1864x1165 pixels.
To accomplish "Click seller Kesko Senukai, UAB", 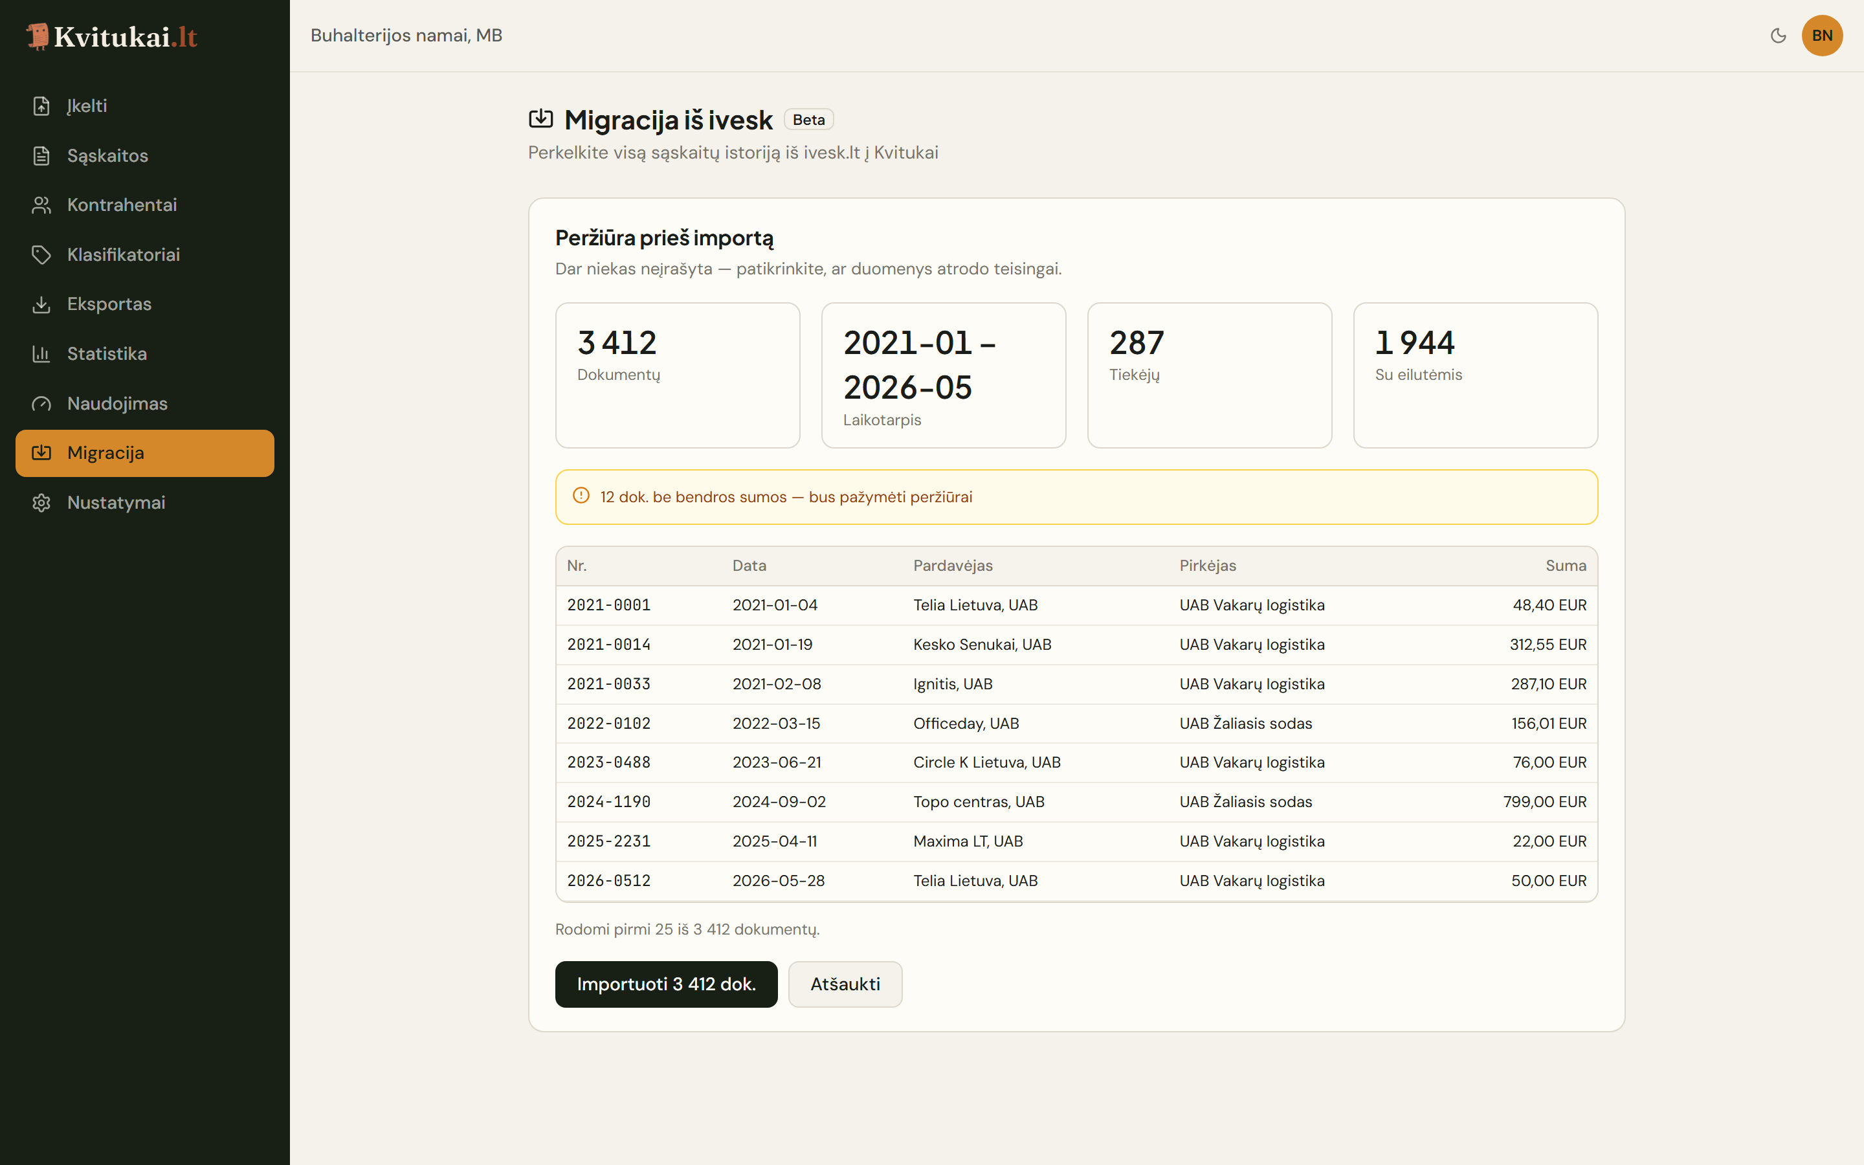I will click(x=982, y=644).
